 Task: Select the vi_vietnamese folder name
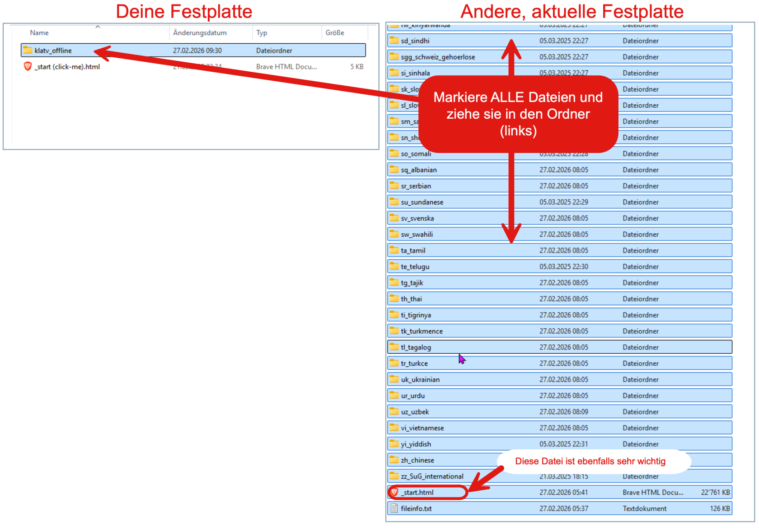click(422, 428)
